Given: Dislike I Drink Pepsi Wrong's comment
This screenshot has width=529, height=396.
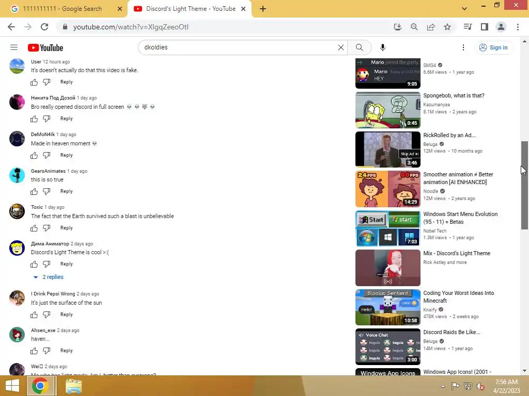Looking at the screenshot, I should point(46,315).
